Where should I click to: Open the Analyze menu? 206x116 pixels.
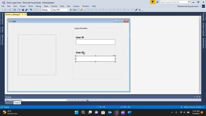pos(76,6)
